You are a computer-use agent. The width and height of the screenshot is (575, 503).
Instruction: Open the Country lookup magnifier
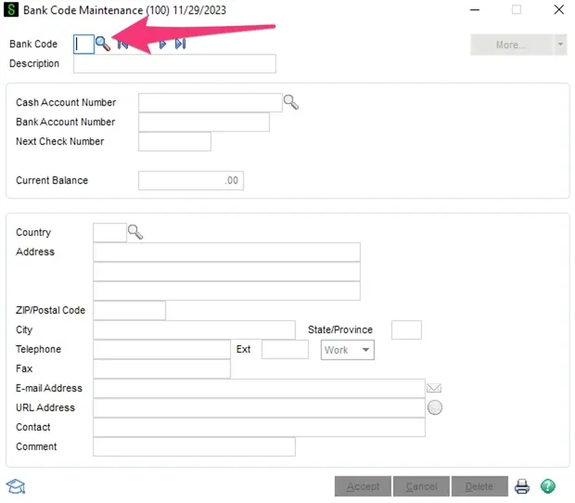click(x=135, y=232)
